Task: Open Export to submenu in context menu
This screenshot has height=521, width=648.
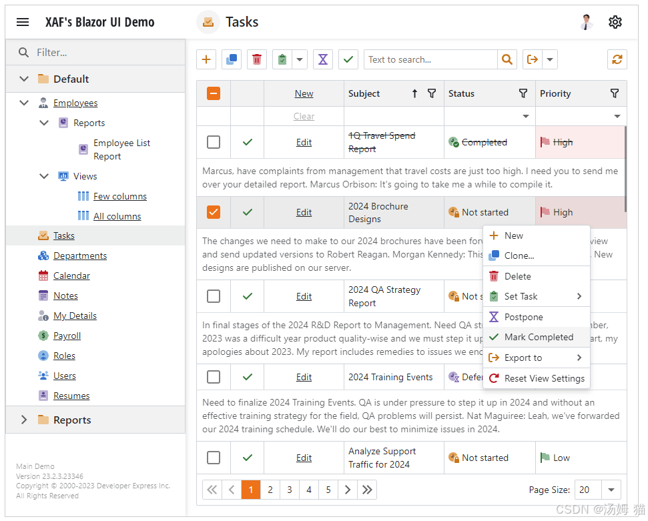Action: (x=537, y=358)
